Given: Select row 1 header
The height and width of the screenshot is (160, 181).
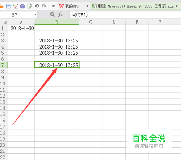Looking at the screenshot, I should [x=4, y=28].
